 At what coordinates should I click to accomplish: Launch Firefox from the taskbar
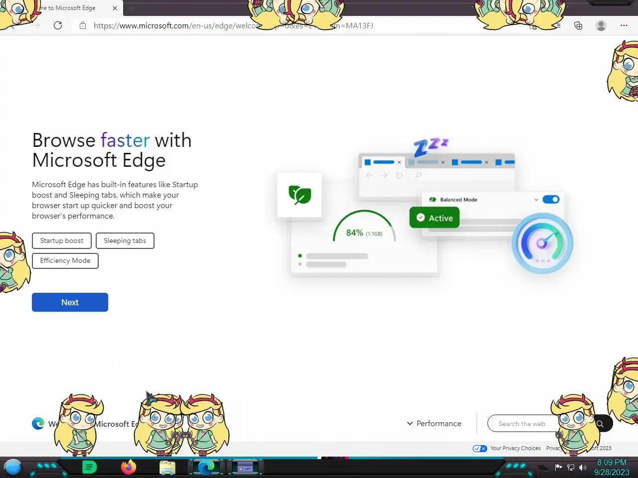[128, 467]
